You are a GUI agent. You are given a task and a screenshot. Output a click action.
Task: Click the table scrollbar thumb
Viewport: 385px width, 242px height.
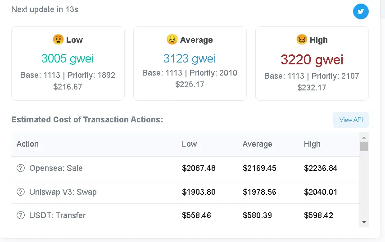point(364,146)
